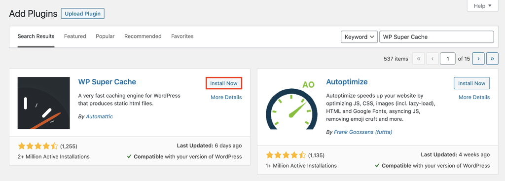Open the Help dropdown
This screenshot has width=505, height=181.
[x=483, y=6]
